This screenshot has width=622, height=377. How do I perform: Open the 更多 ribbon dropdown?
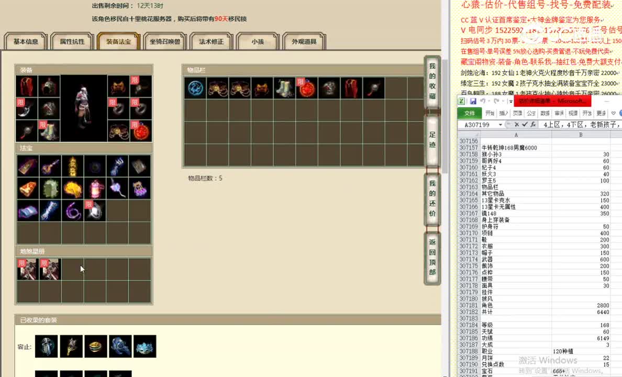[x=601, y=113]
